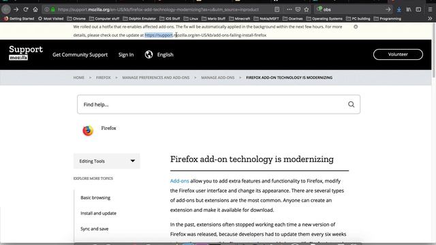Click the Mozilla Support logo
Viewport: 436px width, 245px height.
coord(26,53)
